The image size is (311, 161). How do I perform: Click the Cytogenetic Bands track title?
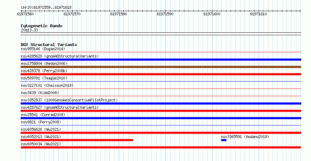tap(42, 26)
